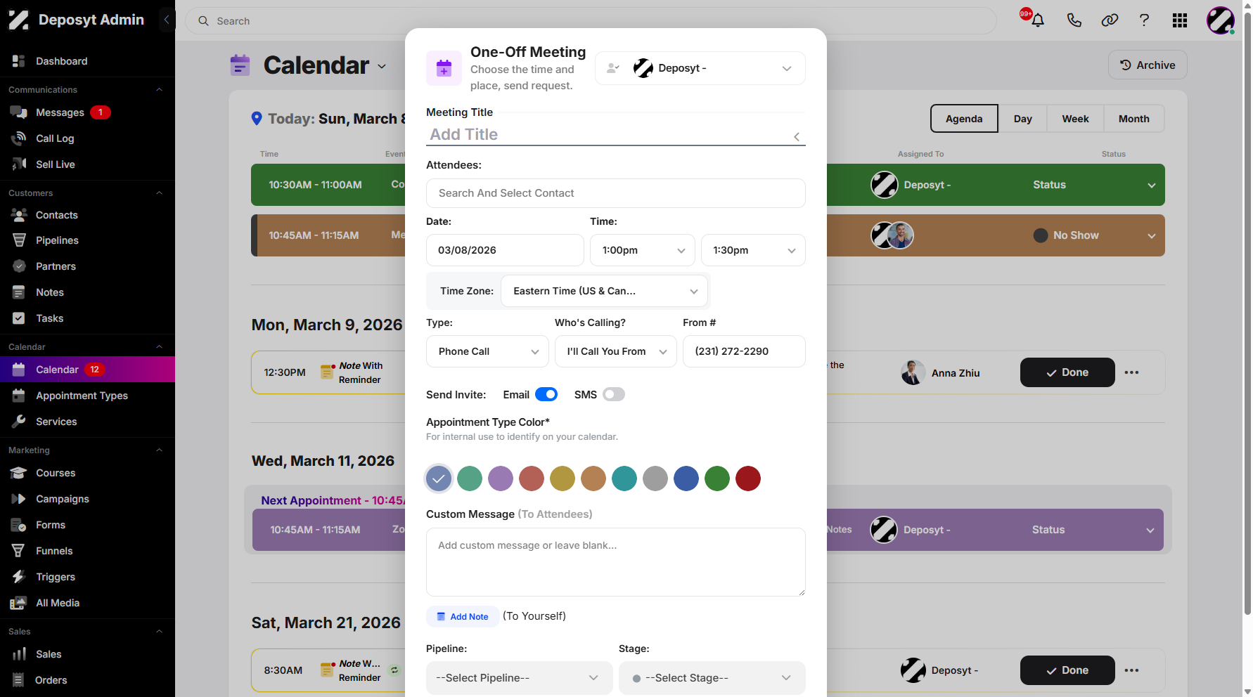
Task: Open the Phone Call type dropdown
Action: [x=487, y=351]
